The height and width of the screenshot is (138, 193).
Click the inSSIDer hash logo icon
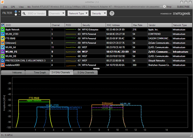(x=2, y=2)
